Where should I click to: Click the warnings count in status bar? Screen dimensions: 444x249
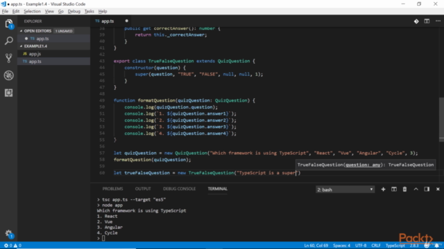(17, 246)
